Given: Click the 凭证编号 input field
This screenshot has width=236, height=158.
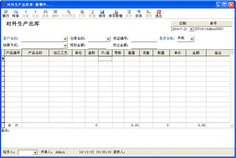Looking at the screenshot, I should coord(144,39).
